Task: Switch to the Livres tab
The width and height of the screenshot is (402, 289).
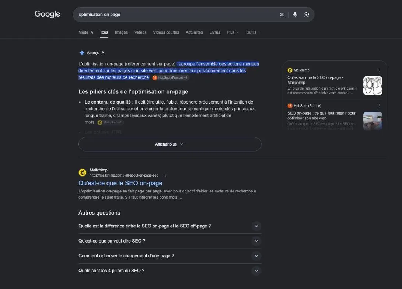Action: point(214,32)
